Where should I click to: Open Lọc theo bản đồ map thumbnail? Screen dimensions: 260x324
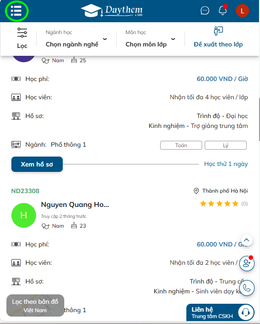tap(35, 306)
